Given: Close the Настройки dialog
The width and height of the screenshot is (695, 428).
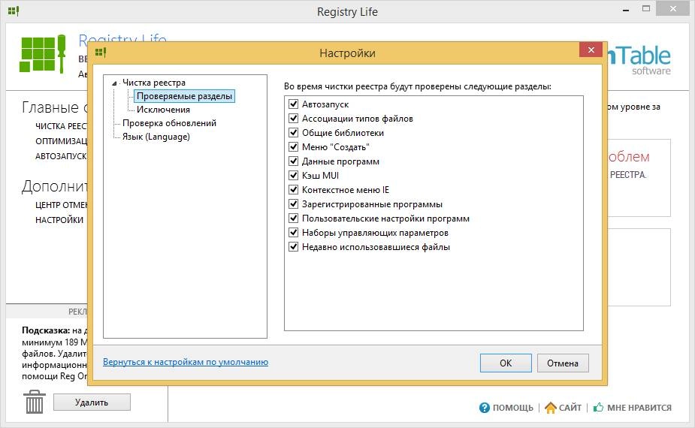Looking at the screenshot, I should 591,50.
